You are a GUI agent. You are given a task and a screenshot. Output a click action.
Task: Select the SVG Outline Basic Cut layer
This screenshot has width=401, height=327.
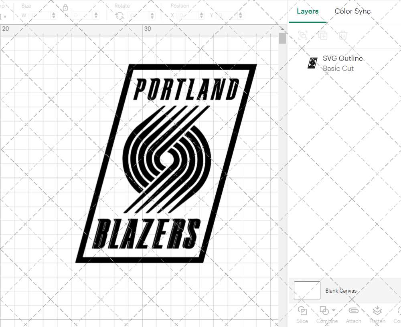(343, 63)
